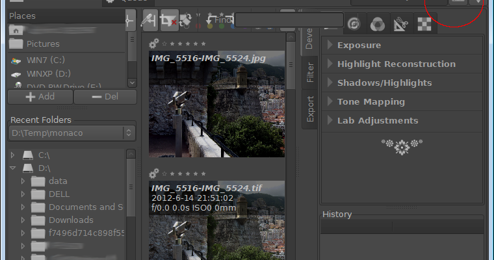Open the Recent Folders dropdown showing D:\Temp\monaco

click(x=72, y=133)
